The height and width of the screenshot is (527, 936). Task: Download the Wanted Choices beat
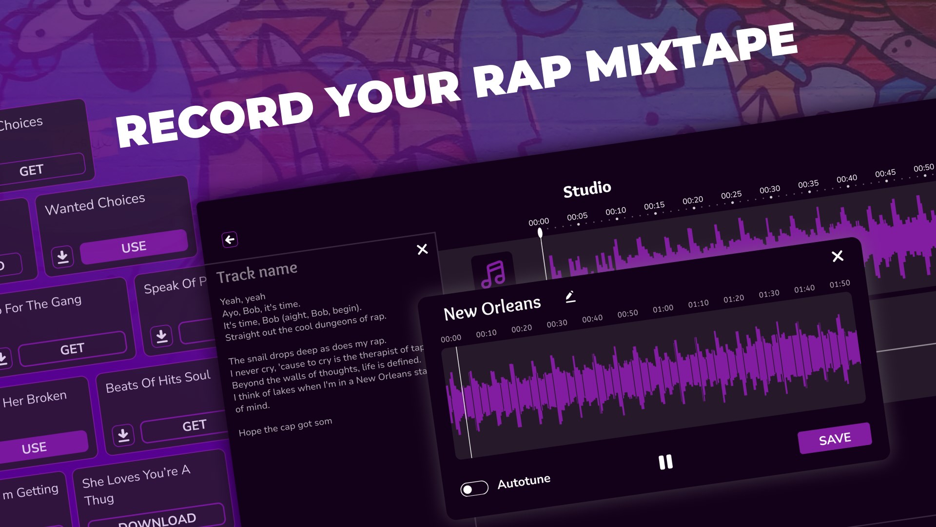[62, 257]
